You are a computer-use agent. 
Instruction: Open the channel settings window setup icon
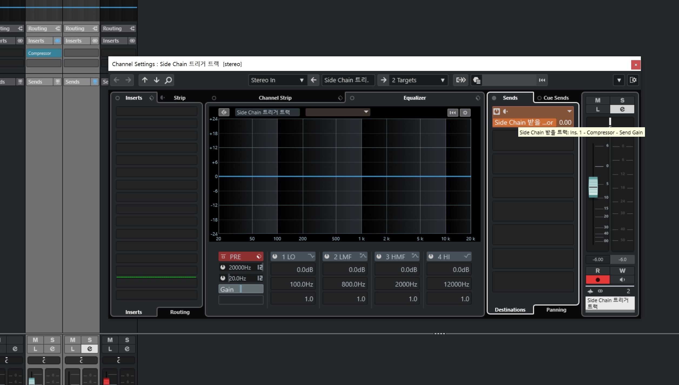click(x=633, y=80)
